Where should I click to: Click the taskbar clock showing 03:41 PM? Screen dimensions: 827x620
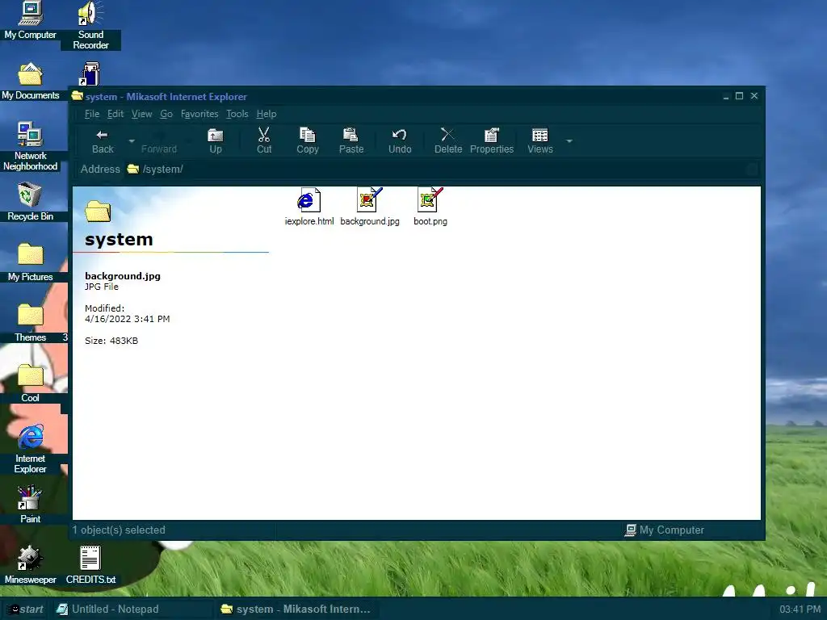click(x=800, y=610)
